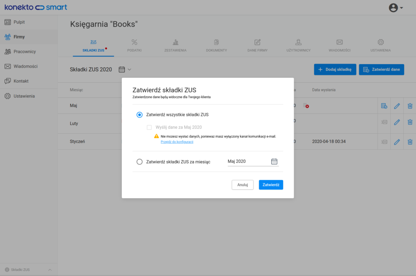Screen dimensions: 416x276
Task: Click the Księgarnia "Books" page heading
Action: (104, 24)
